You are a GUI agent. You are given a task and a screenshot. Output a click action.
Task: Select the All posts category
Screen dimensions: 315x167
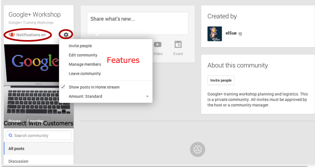tap(39, 148)
